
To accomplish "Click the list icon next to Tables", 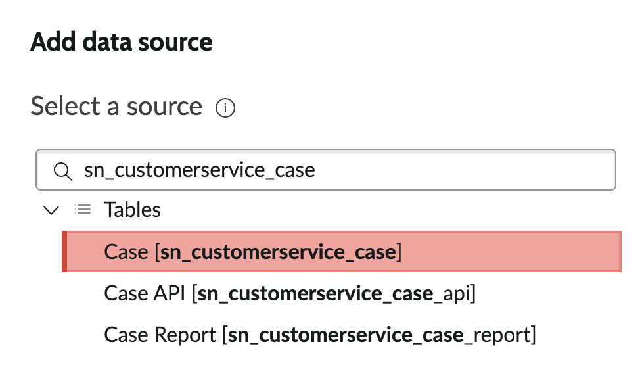I will click(83, 209).
